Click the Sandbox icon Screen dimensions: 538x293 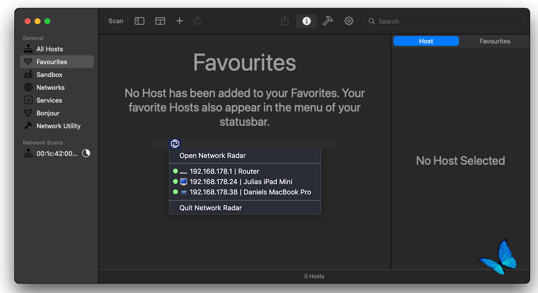coord(28,74)
